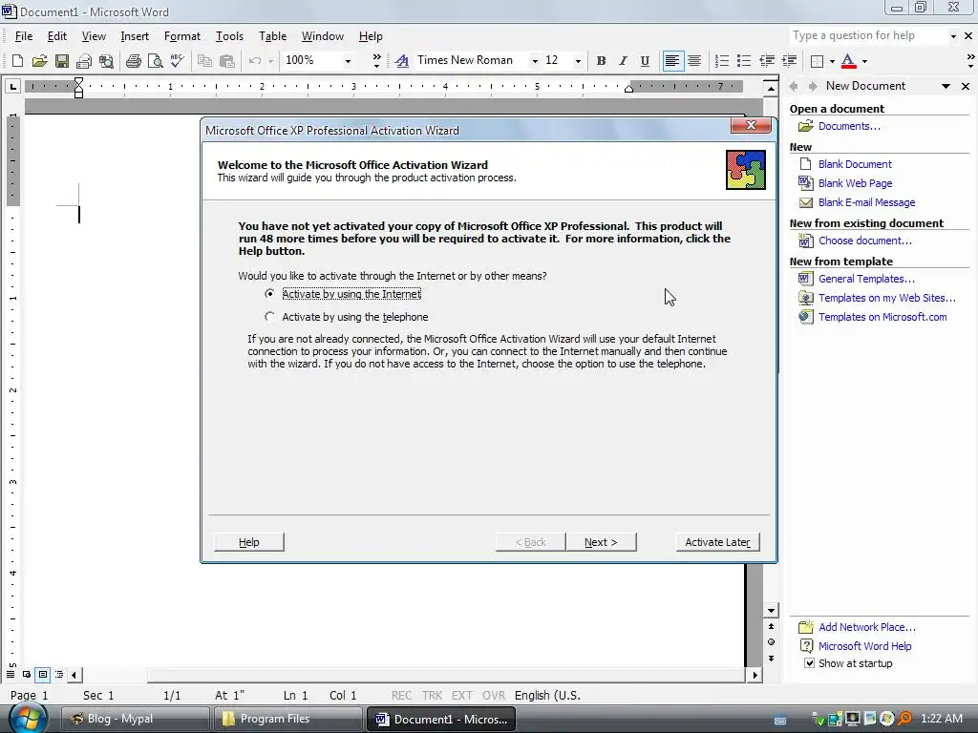Toggle REC macro recording in status bar
Image resolution: width=978 pixels, height=733 pixels.
(401, 695)
